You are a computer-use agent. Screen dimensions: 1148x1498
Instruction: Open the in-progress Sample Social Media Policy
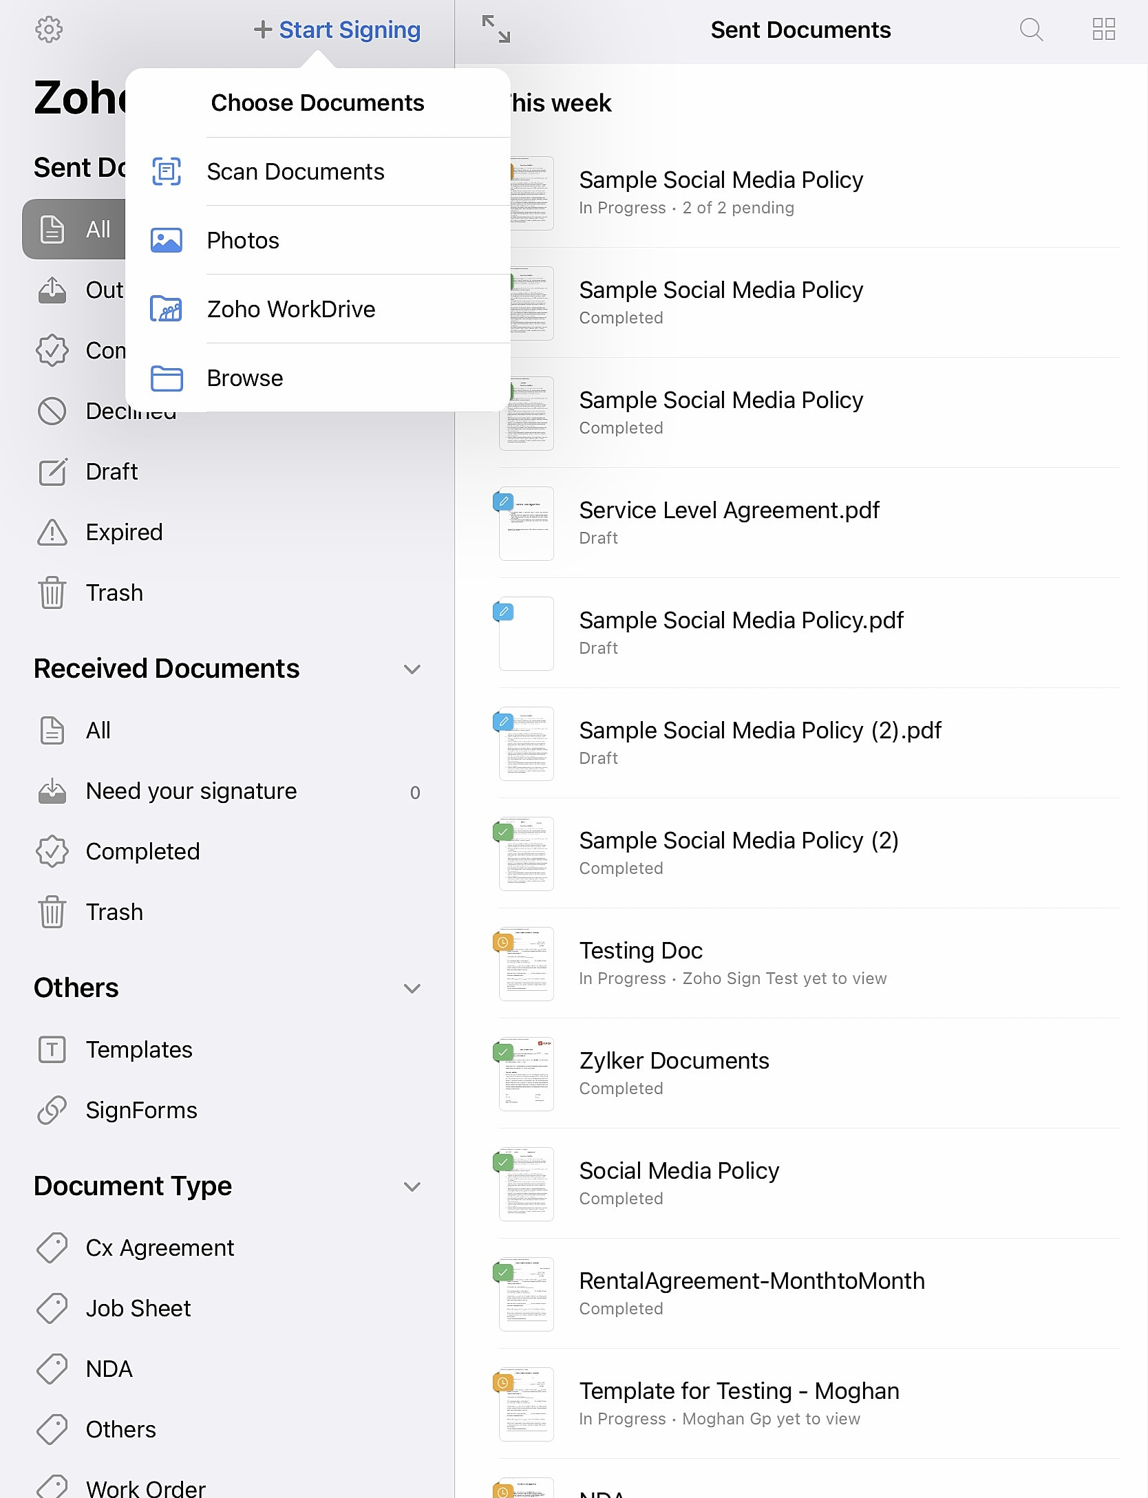801,193
